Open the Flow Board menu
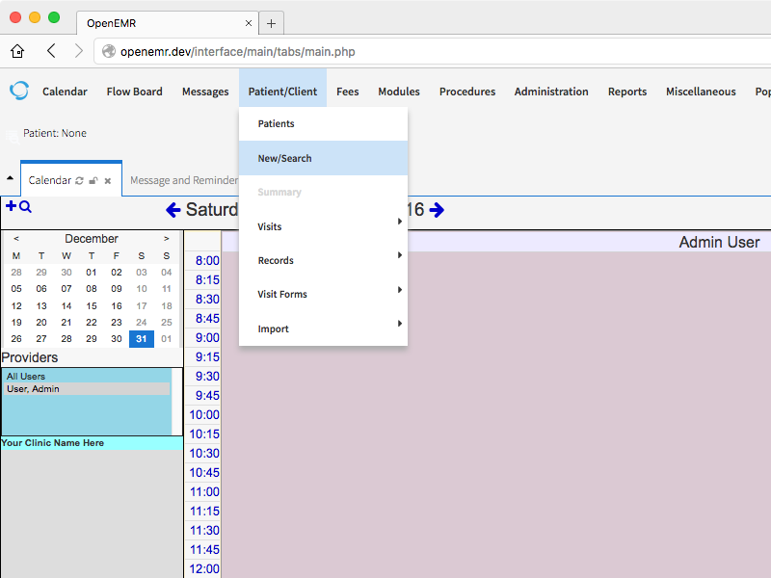Viewport: 771px width, 578px height. pyautogui.click(x=134, y=92)
